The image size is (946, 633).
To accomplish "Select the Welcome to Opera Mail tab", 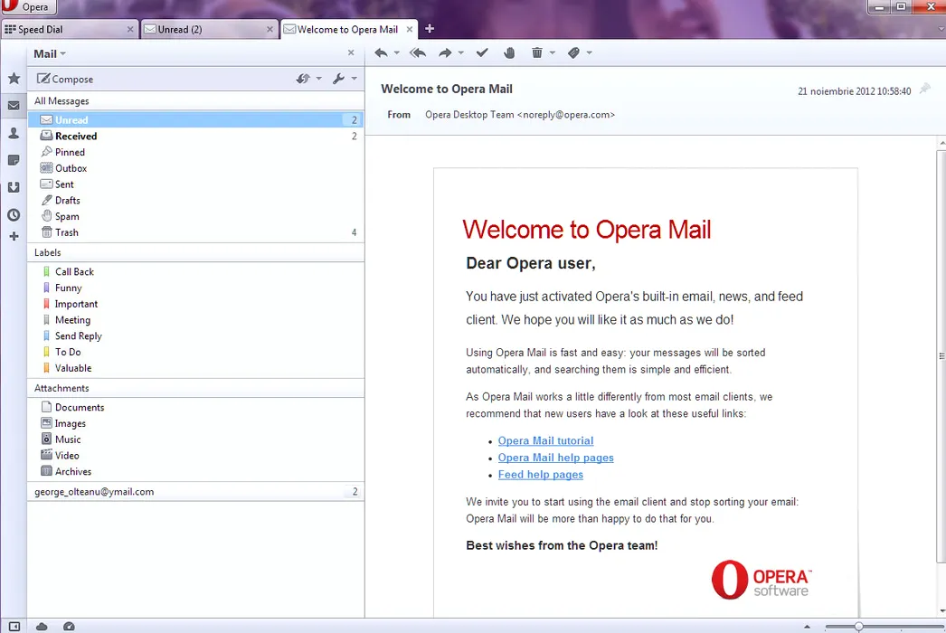I will 349,29.
